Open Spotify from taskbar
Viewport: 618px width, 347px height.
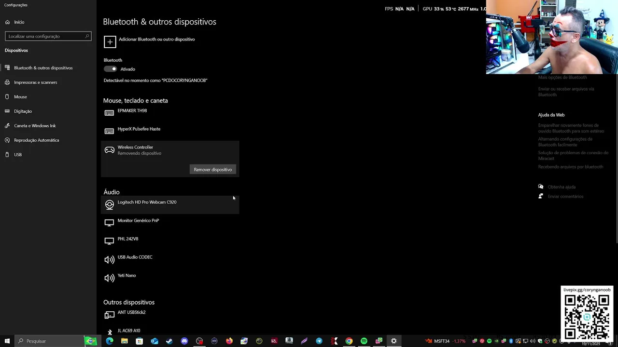[x=364, y=341]
